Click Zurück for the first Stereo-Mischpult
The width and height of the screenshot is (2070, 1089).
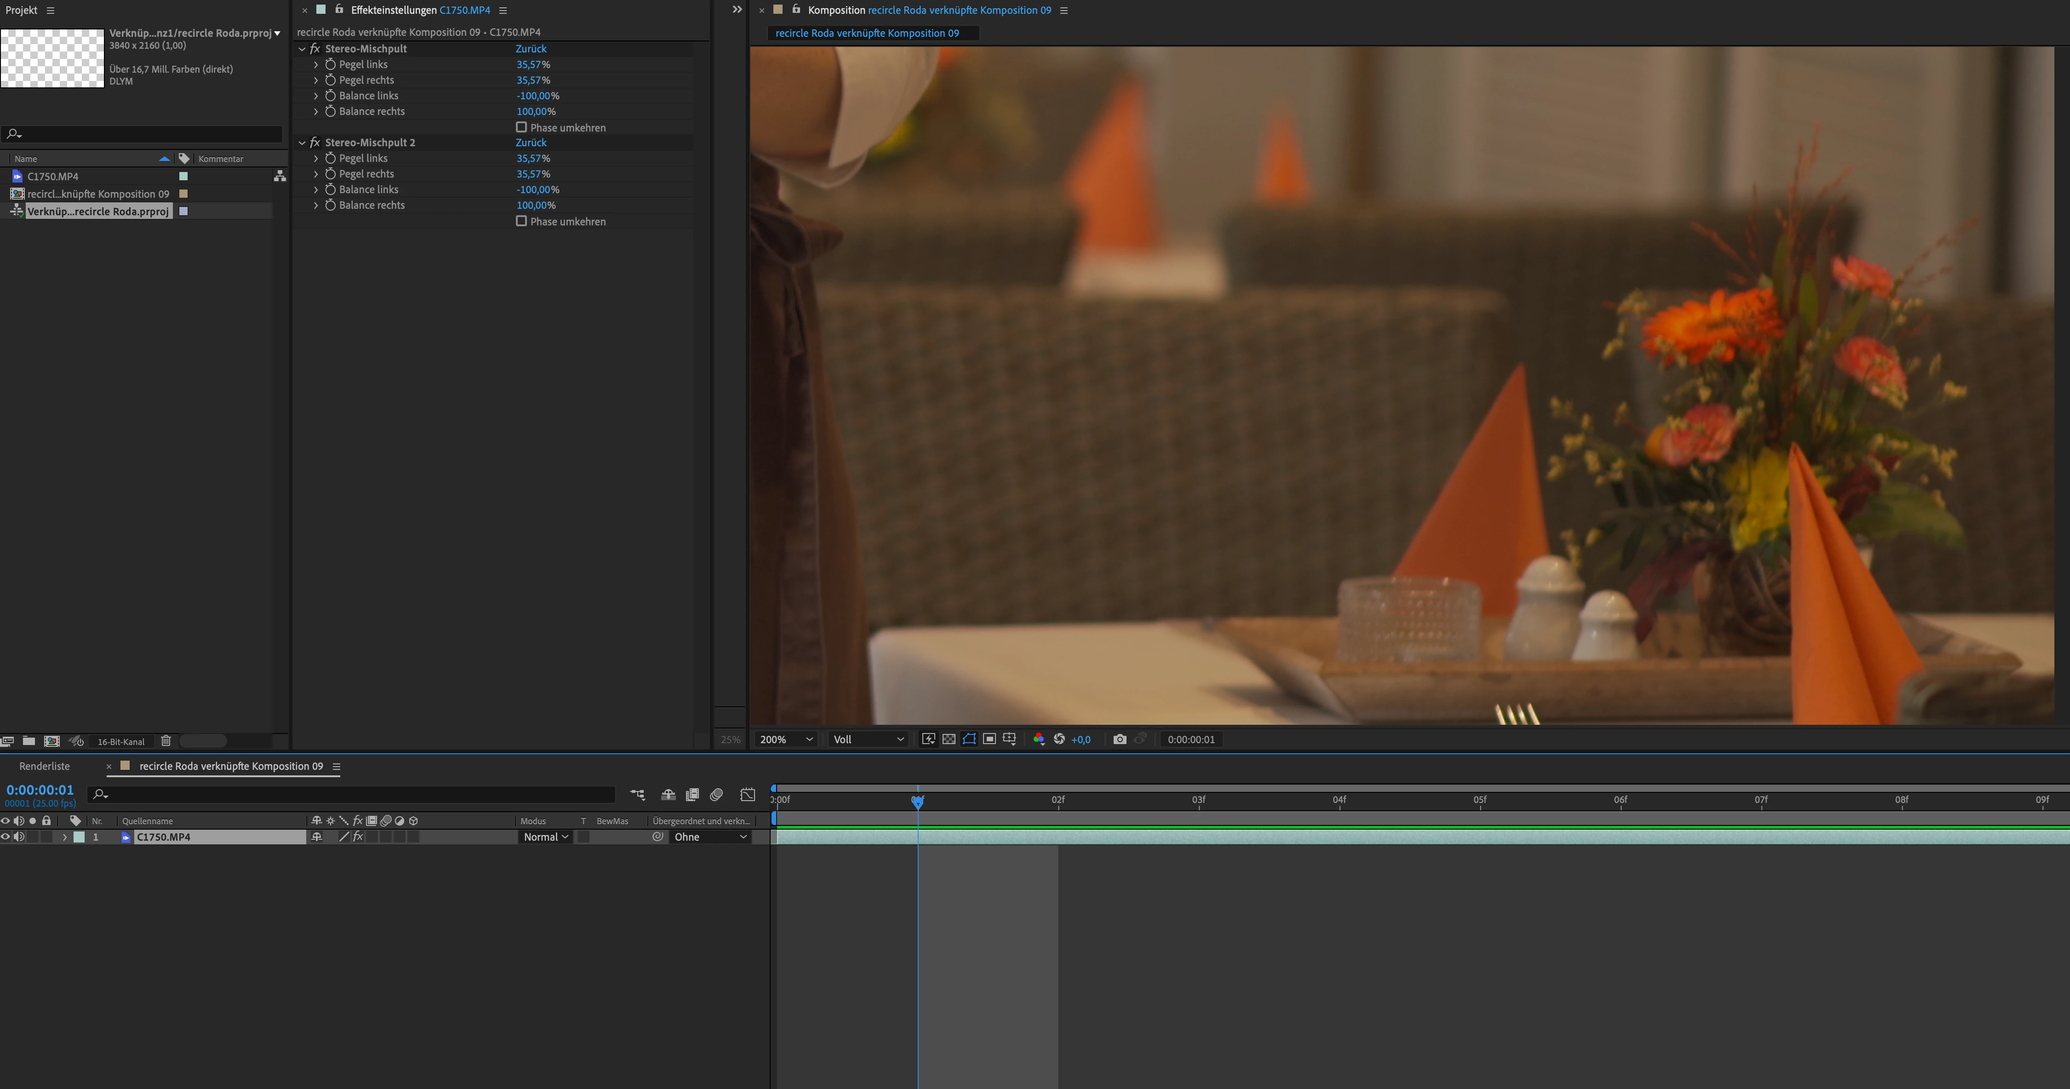[x=530, y=48]
